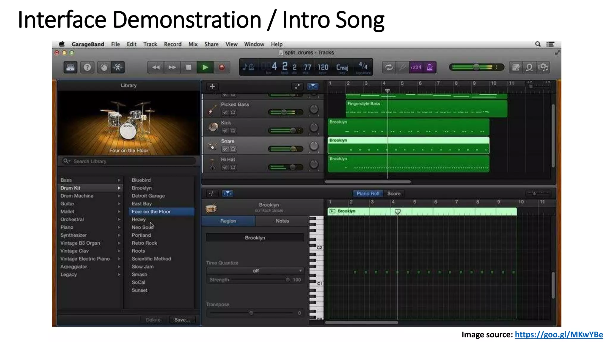Toggle the tracks area Catch playhead button
Image resolution: width=609 pixels, height=342 pixels.
[x=313, y=86]
